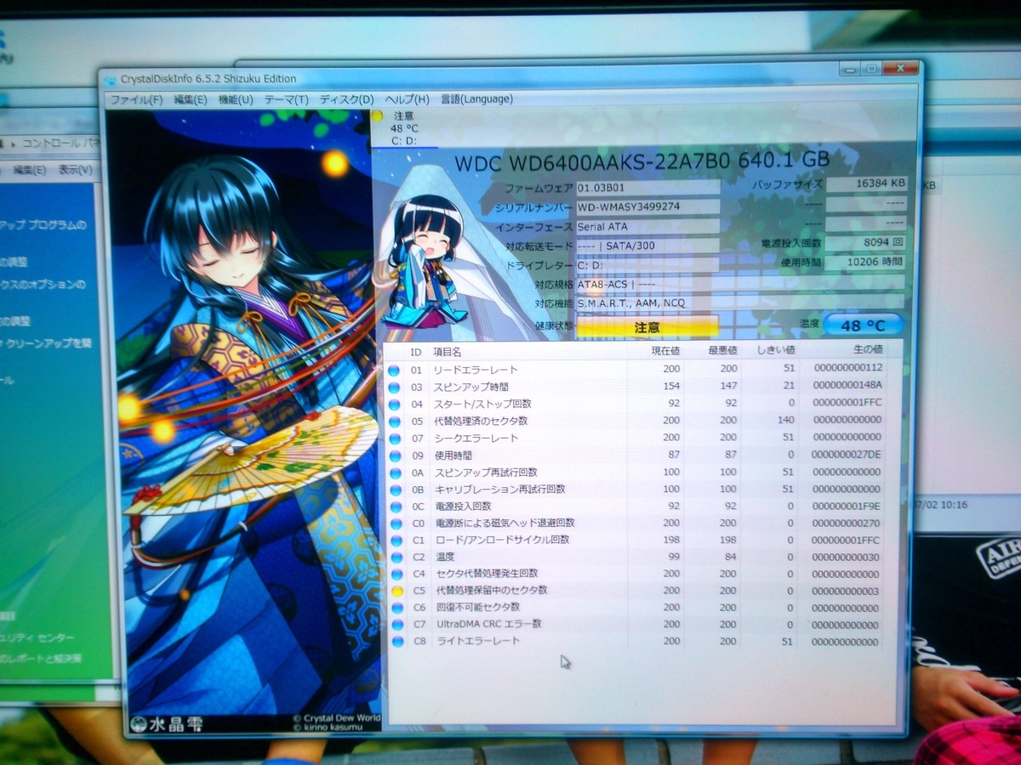This screenshot has width=1021, height=765.
Task: Click raw value 0000000027DE
Action: point(847,455)
